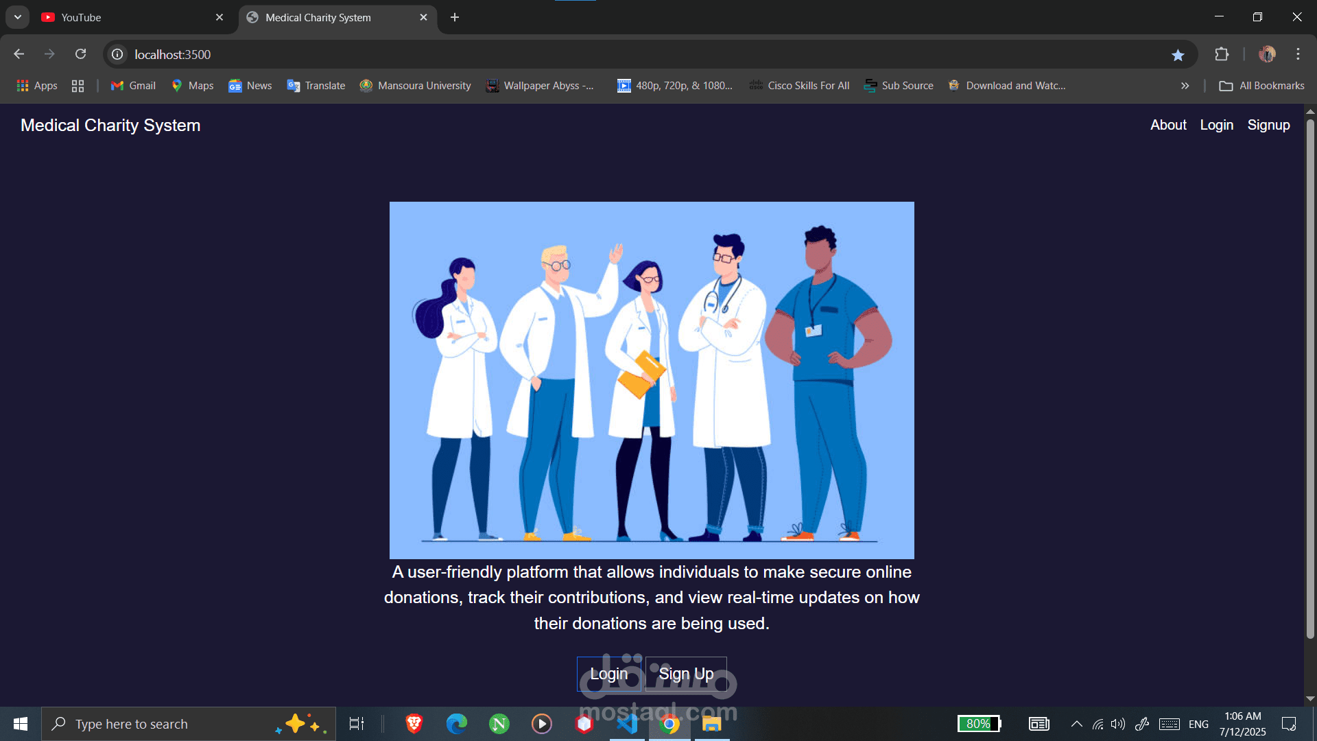Close the YouTube tab
This screenshot has height=741, width=1317.
(x=219, y=18)
